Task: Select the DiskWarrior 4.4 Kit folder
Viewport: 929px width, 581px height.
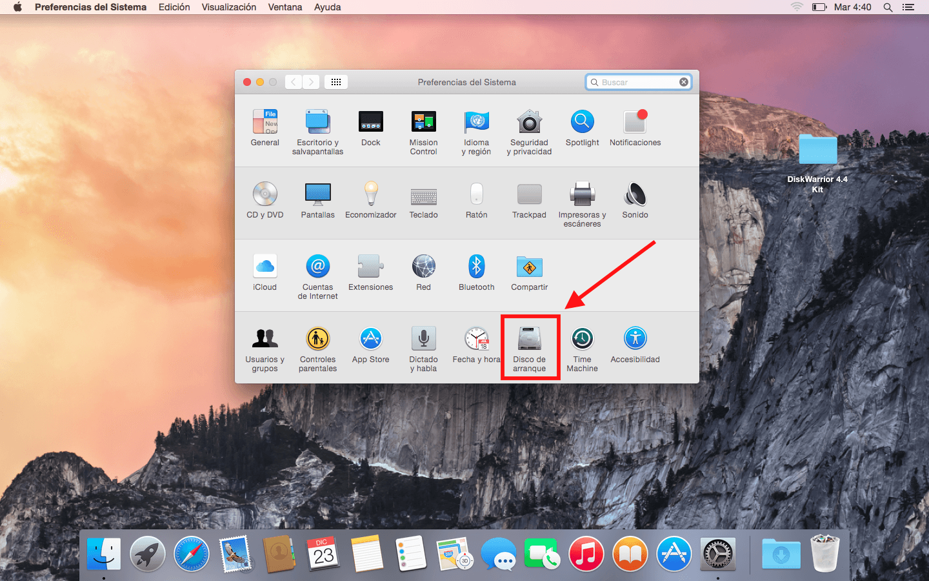Action: [x=817, y=163]
